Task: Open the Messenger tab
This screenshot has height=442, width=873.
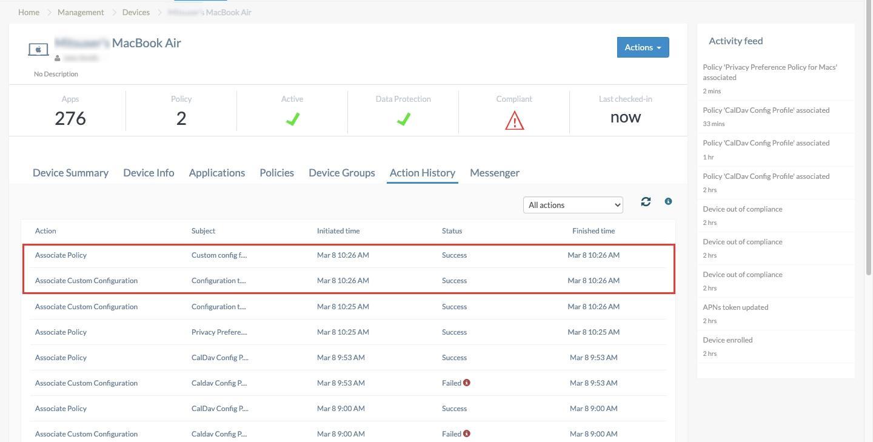Action: (x=495, y=173)
